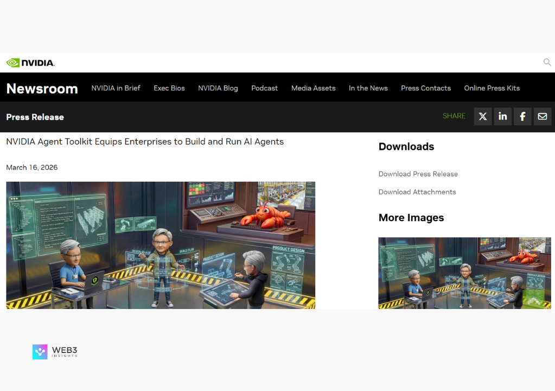Open In the News section
Screen dimensions: 555x391
pyautogui.click(x=368, y=88)
